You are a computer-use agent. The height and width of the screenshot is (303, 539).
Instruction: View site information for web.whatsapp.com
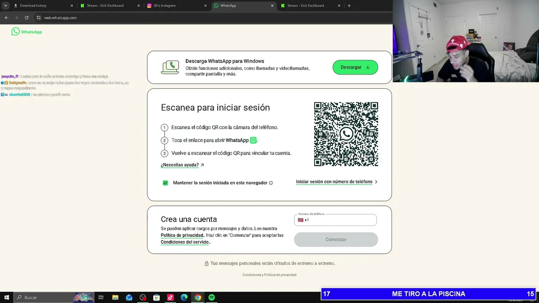point(39,18)
